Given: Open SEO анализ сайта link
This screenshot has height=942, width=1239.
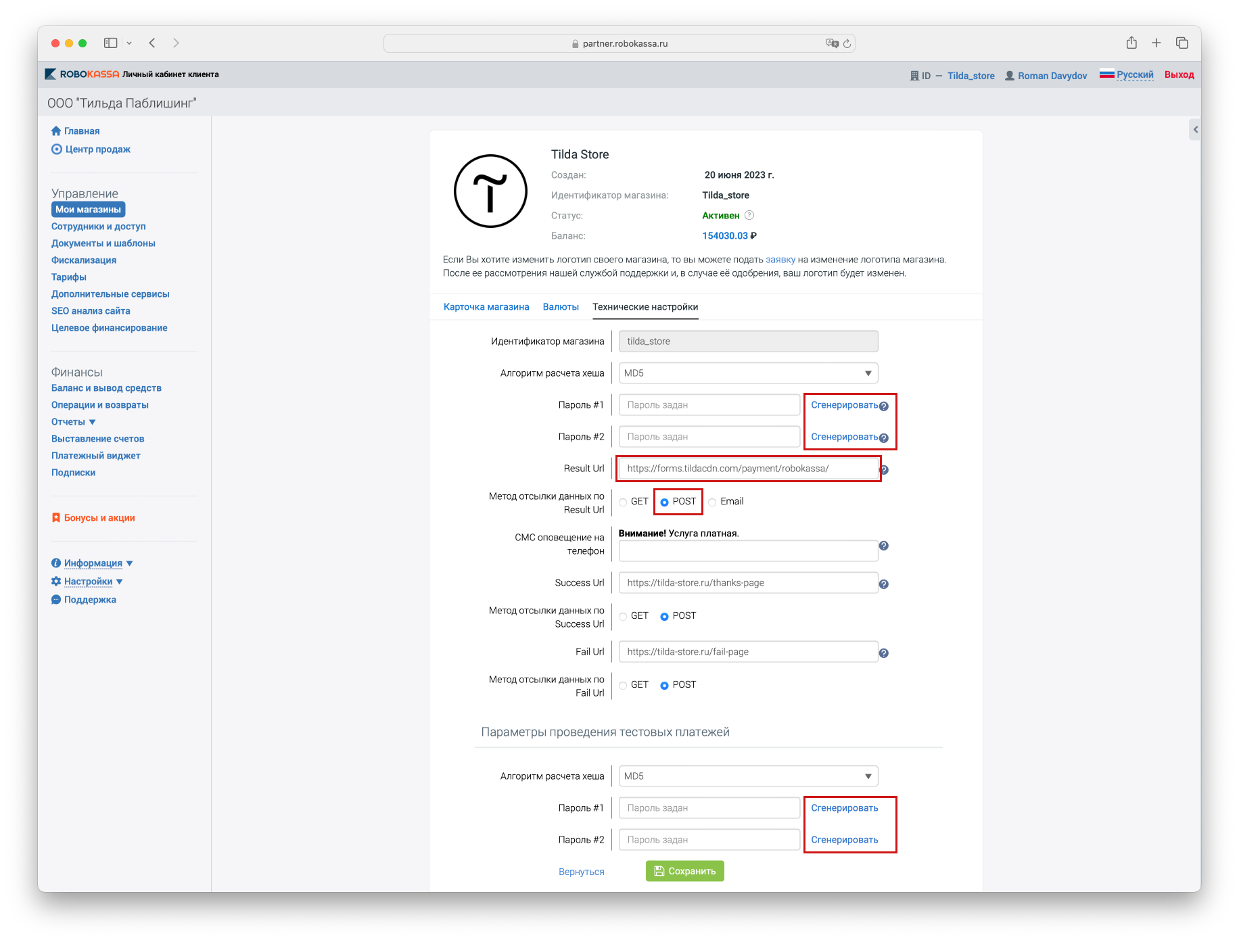Looking at the screenshot, I should coord(91,311).
